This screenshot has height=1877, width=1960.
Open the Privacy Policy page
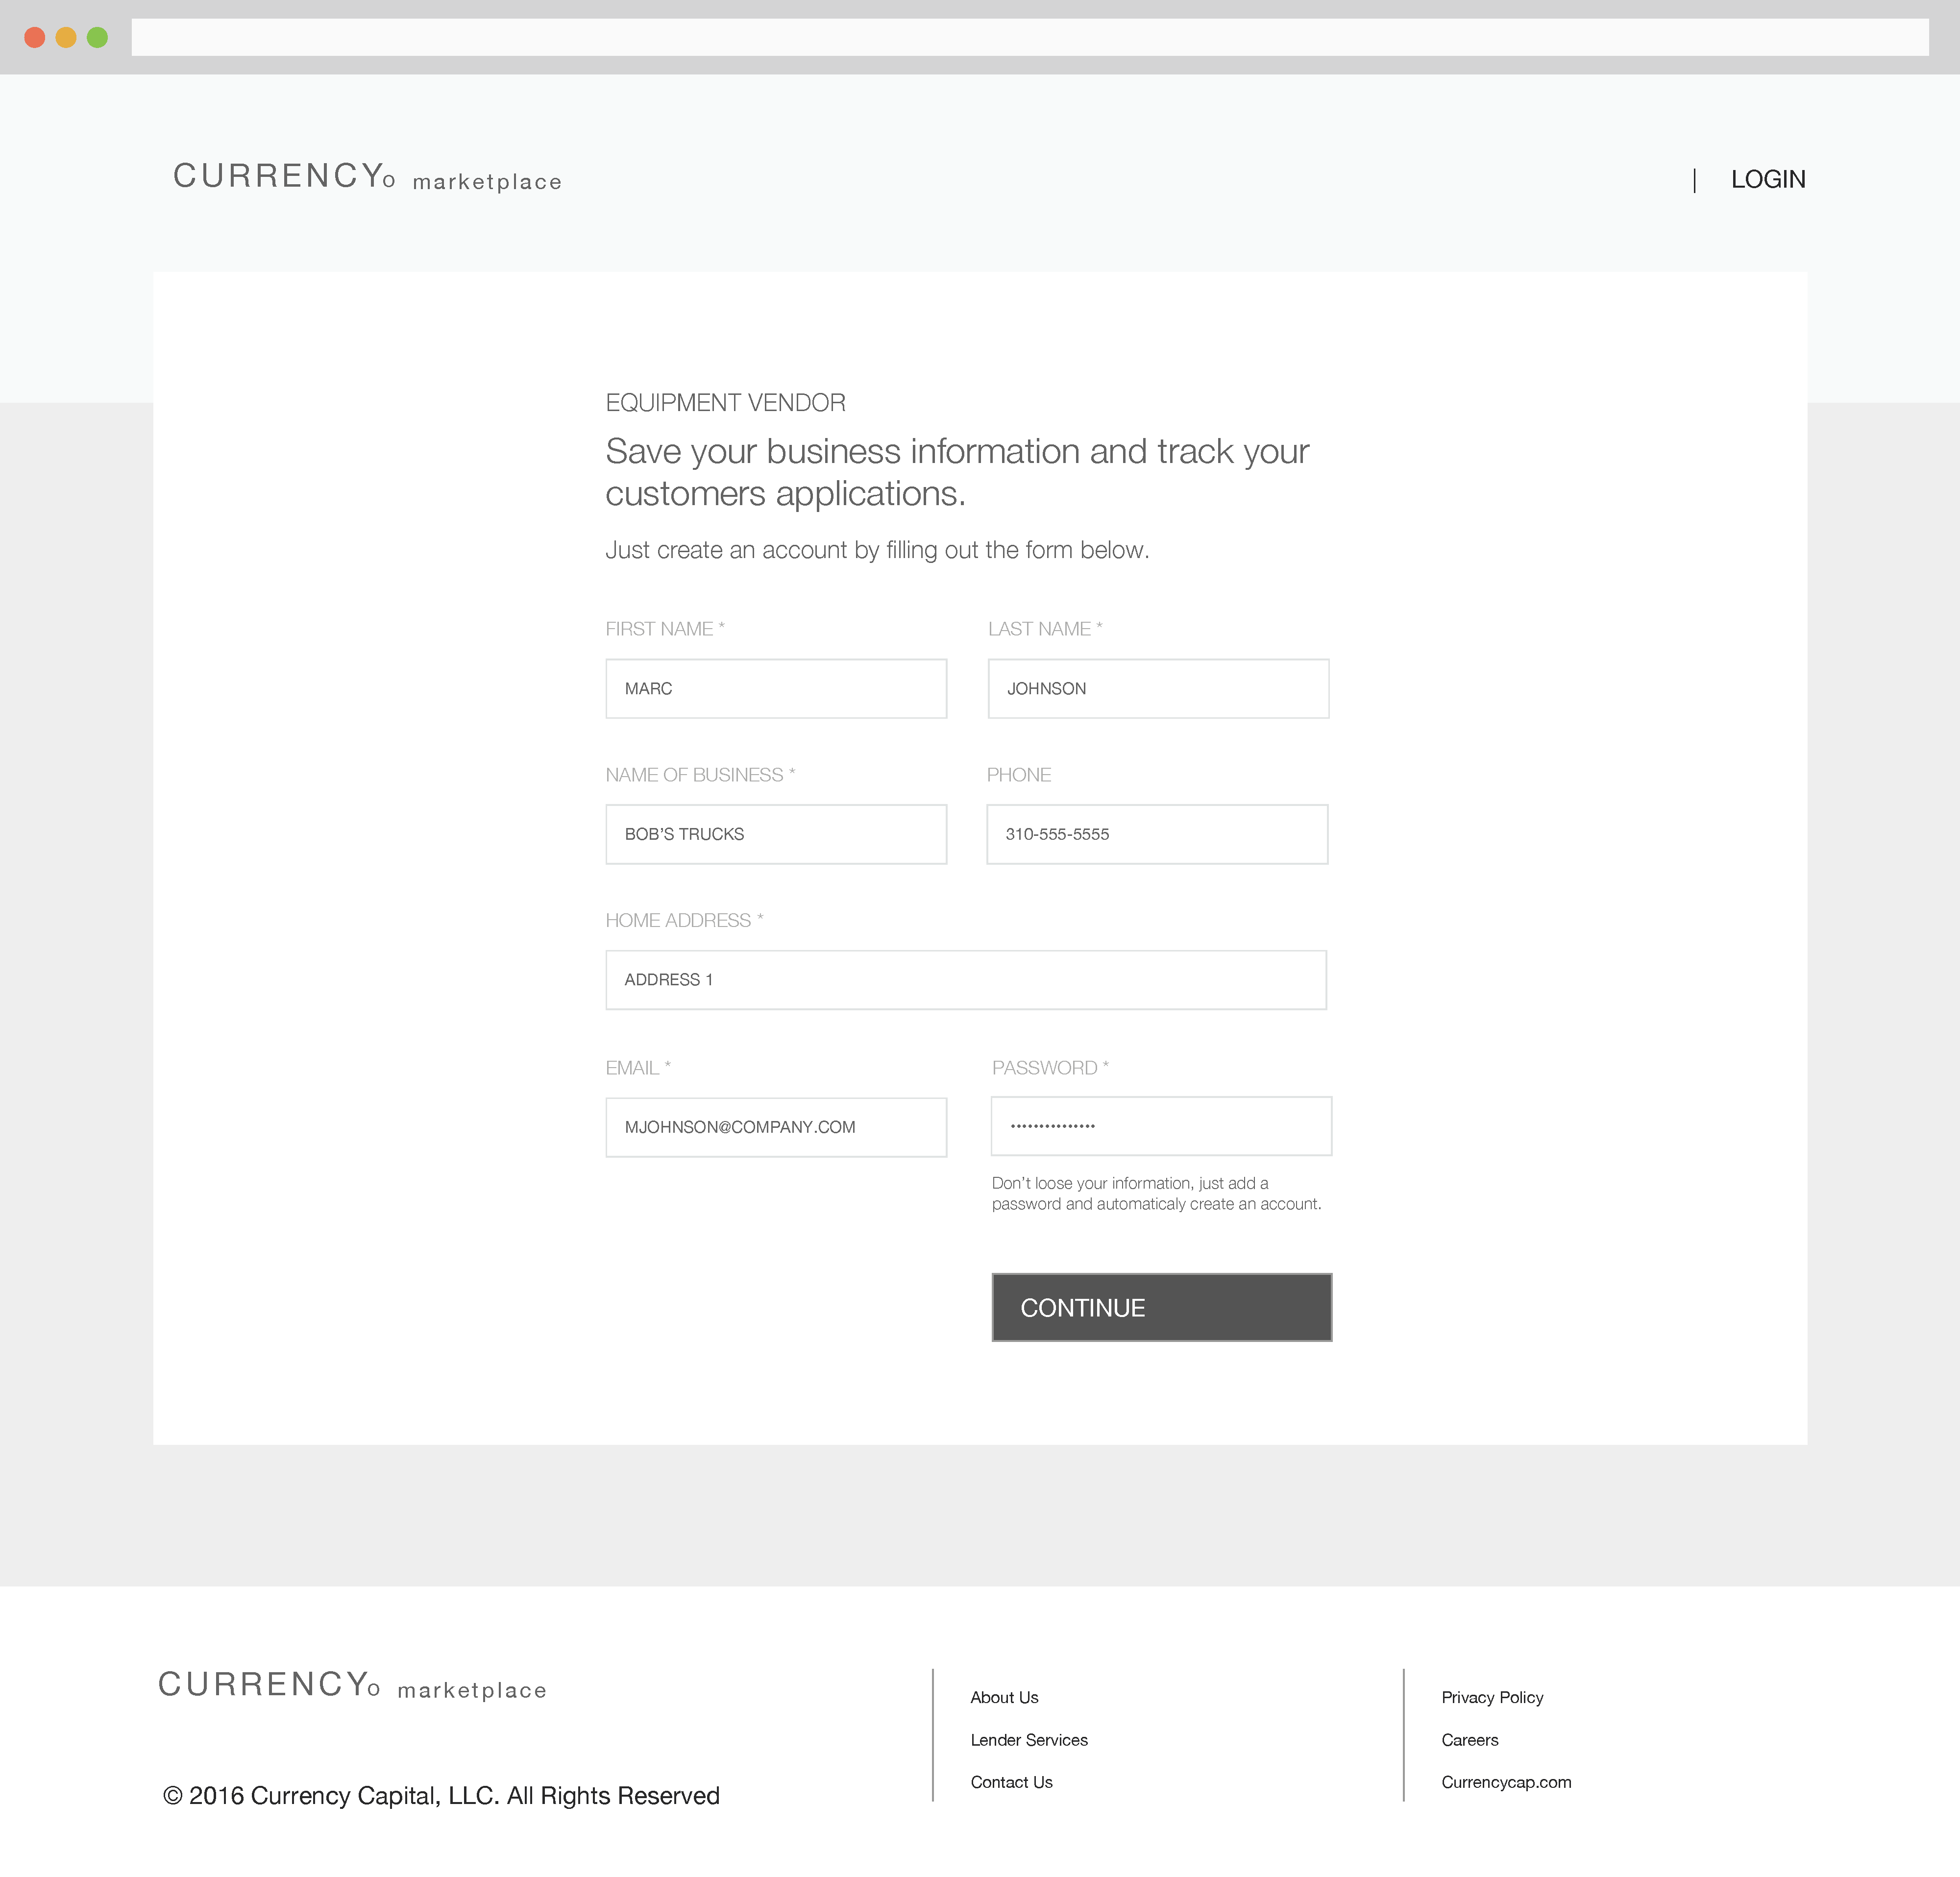tap(1492, 1697)
